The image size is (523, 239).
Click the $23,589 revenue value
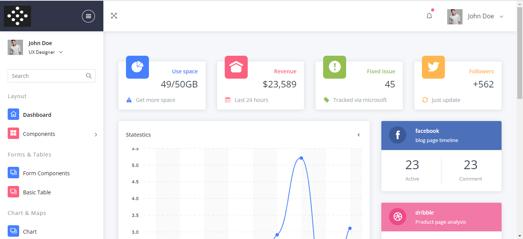pyautogui.click(x=280, y=84)
